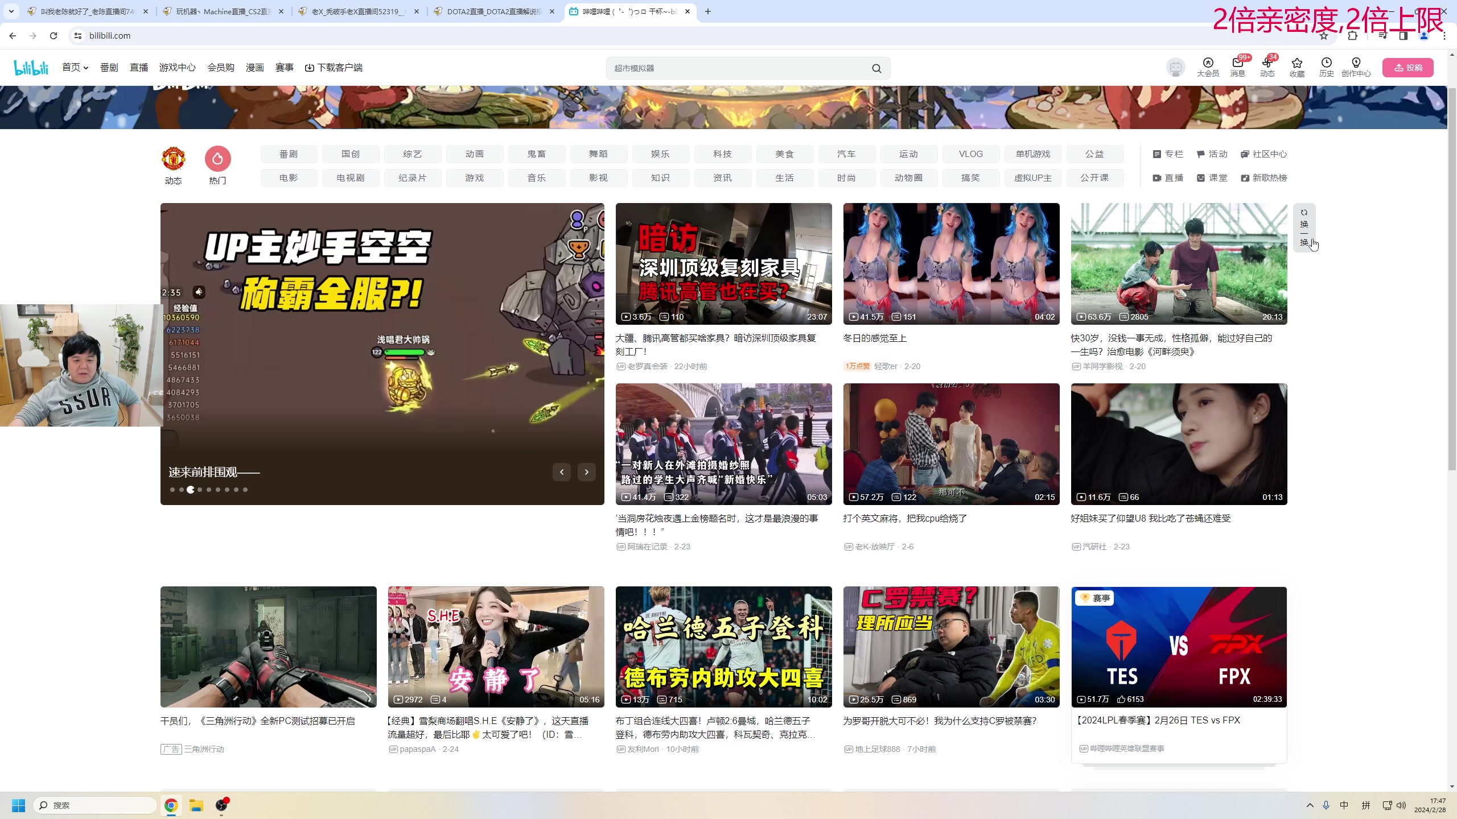This screenshot has width=1457, height=819.
Task: Open the 哈兰德五子登科 video thumbnail
Action: pyautogui.click(x=723, y=647)
